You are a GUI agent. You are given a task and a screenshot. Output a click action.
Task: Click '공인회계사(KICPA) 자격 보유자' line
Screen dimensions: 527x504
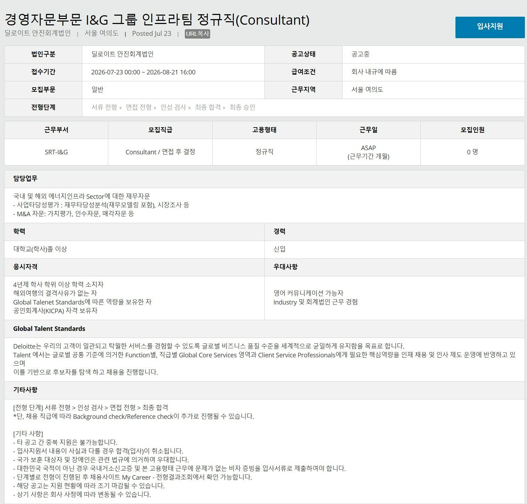55,311
